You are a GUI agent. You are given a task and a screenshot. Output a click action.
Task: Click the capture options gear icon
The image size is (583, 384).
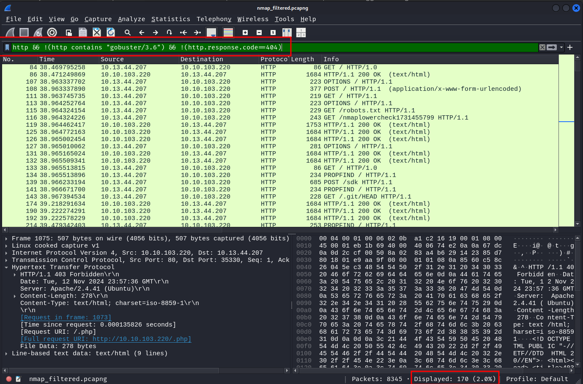tap(52, 33)
